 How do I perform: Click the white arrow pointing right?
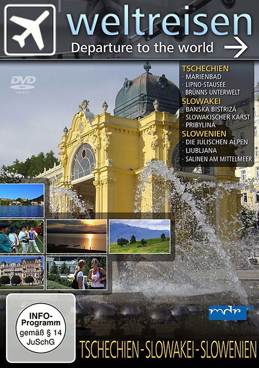[236, 47]
